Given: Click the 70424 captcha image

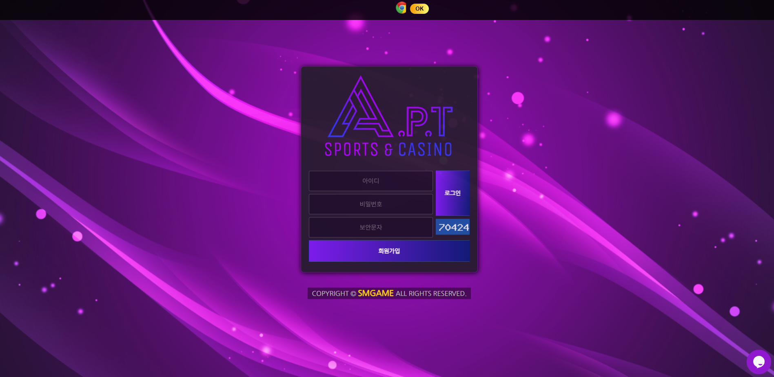Looking at the screenshot, I should point(452,227).
